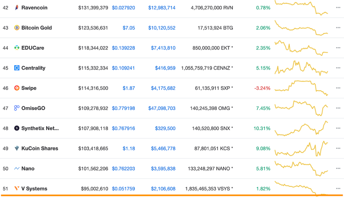
Task: Open the OmiseGO coin page
Action: pyautogui.click(x=33, y=108)
